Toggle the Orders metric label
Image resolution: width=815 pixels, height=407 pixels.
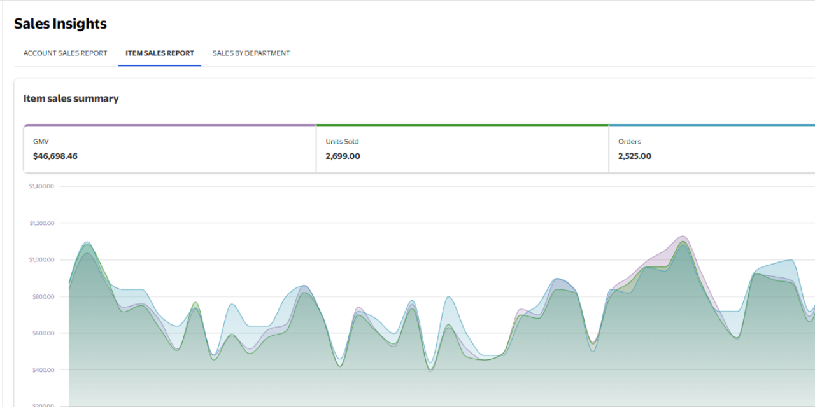(x=630, y=142)
